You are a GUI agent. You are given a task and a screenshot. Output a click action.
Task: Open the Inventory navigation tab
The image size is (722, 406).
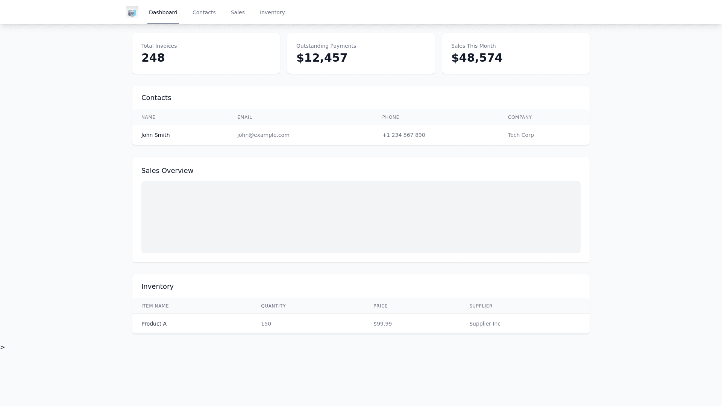(272, 12)
